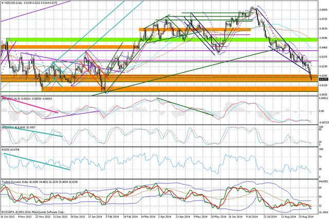Select the 0.8120 price axis label
This screenshot has width=329, height=219.
(323, 85)
